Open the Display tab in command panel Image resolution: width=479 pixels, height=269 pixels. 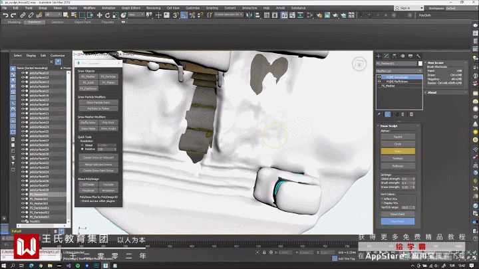tap(410, 56)
